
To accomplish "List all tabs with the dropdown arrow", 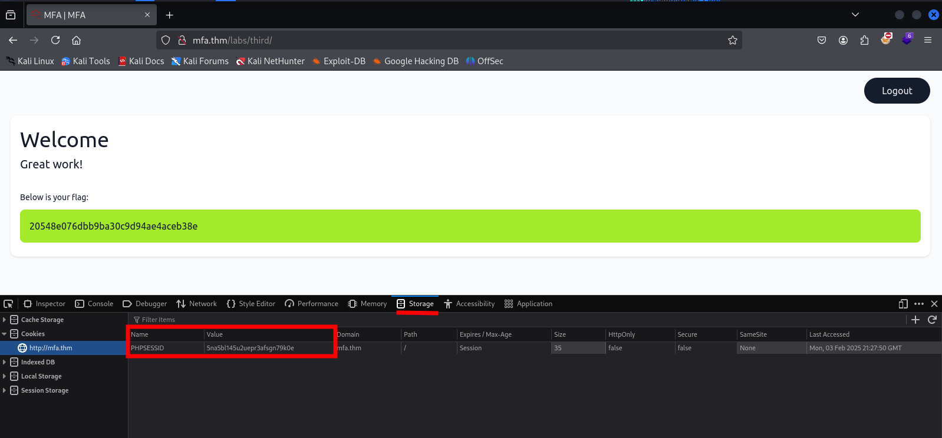I will (x=855, y=15).
